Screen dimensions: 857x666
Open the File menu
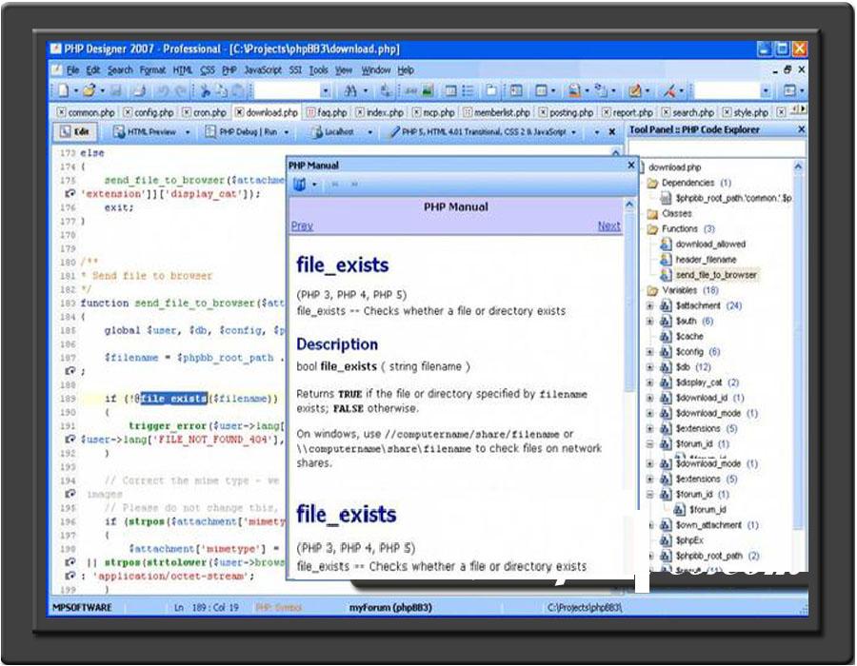(72, 69)
